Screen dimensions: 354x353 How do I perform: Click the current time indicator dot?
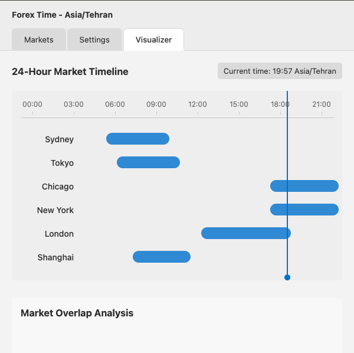pyautogui.click(x=287, y=277)
